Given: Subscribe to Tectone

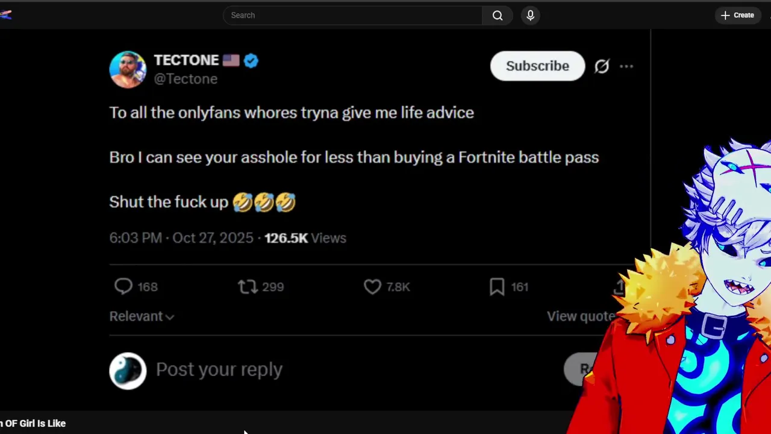Looking at the screenshot, I should coord(537,66).
